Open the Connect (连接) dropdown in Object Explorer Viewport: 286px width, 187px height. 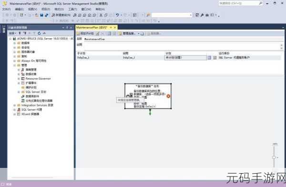[12, 33]
